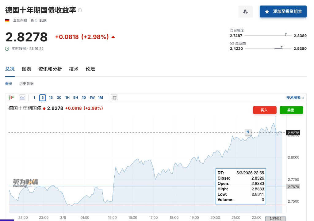Click the German flag icon

tap(7, 21)
